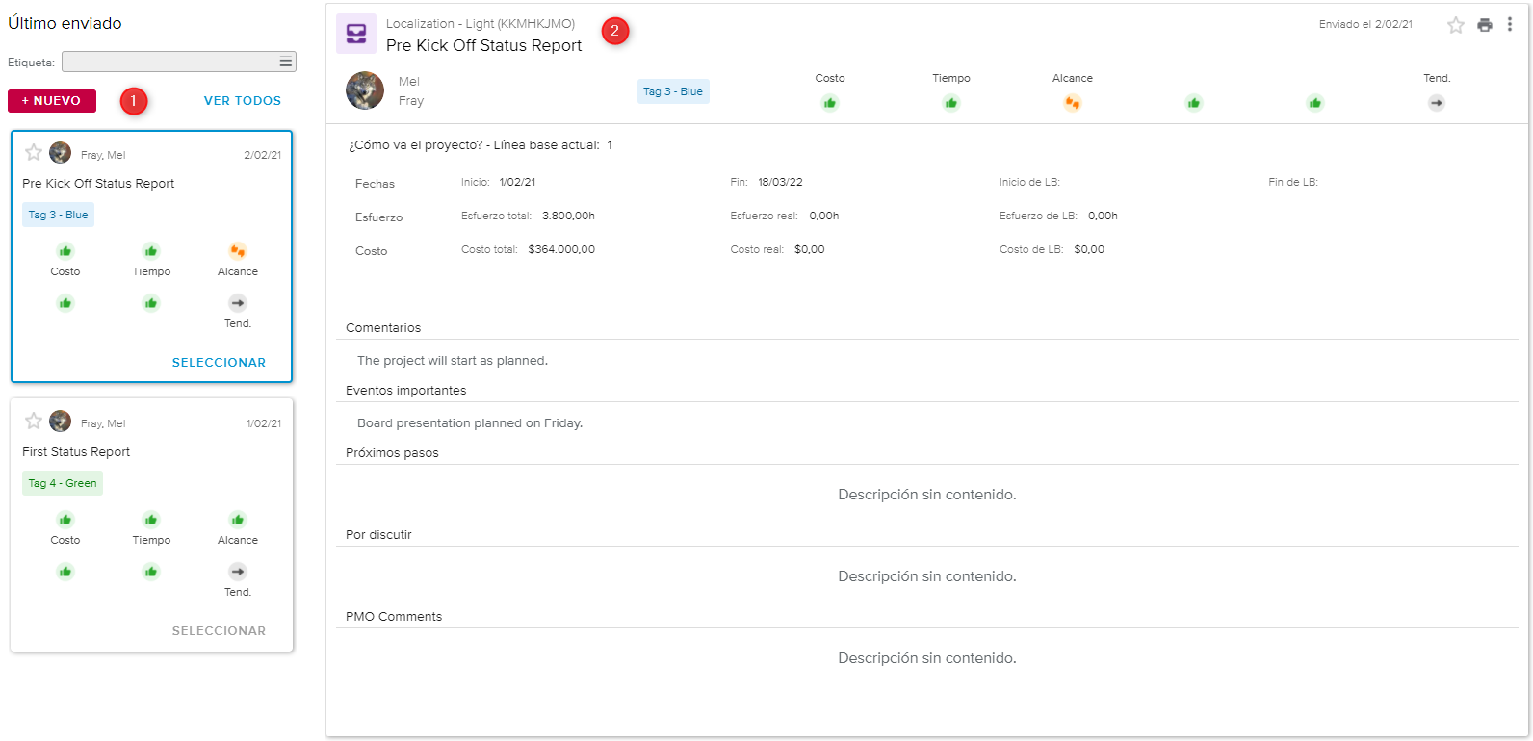Toggle favorite star on First Status Report card
Screen dimensions: 1533x741
point(34,421)
